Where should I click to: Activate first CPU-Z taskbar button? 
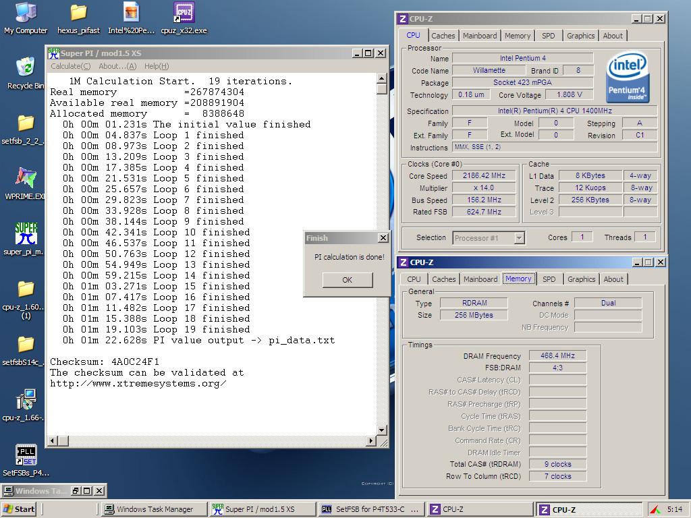[480, 509]
